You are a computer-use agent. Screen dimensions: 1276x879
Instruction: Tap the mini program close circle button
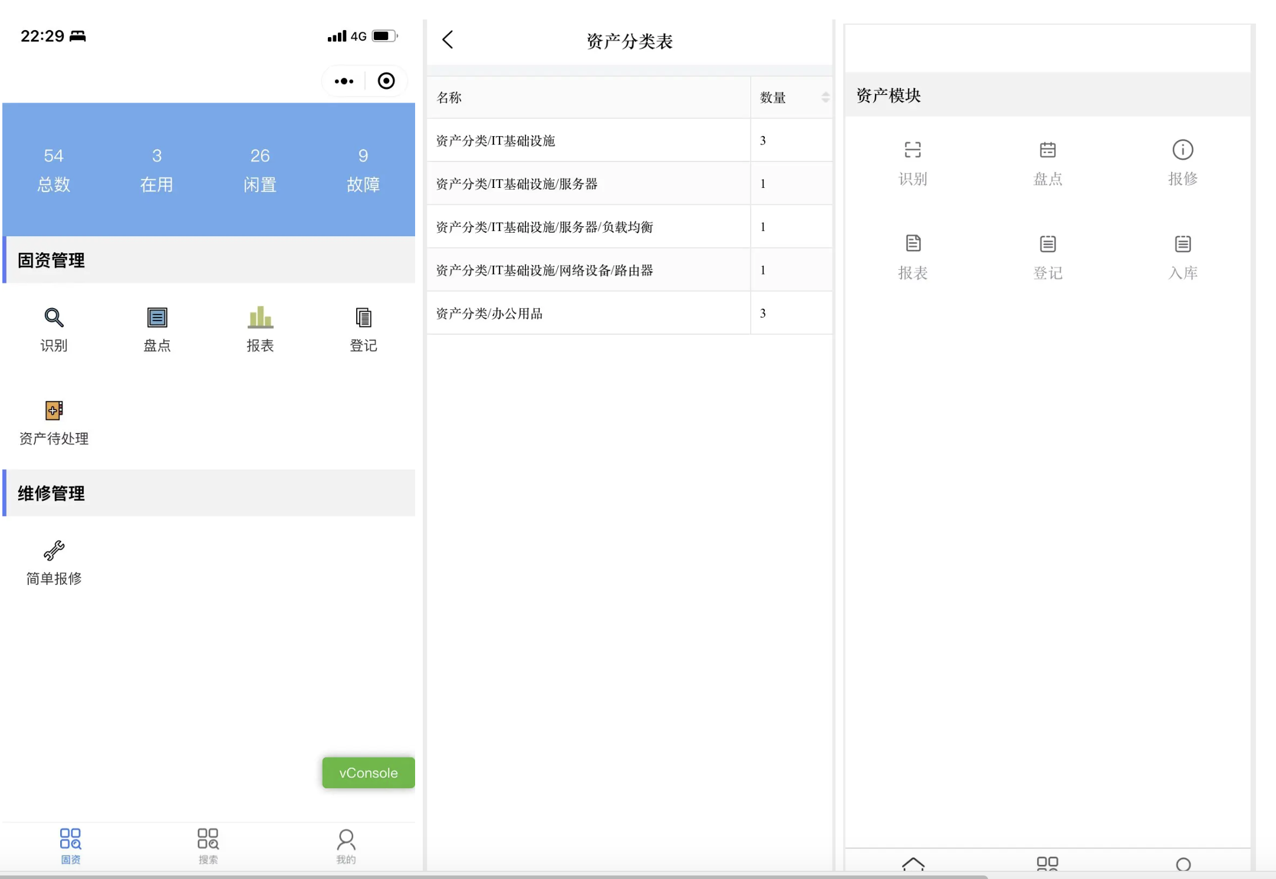pos(386,81)
